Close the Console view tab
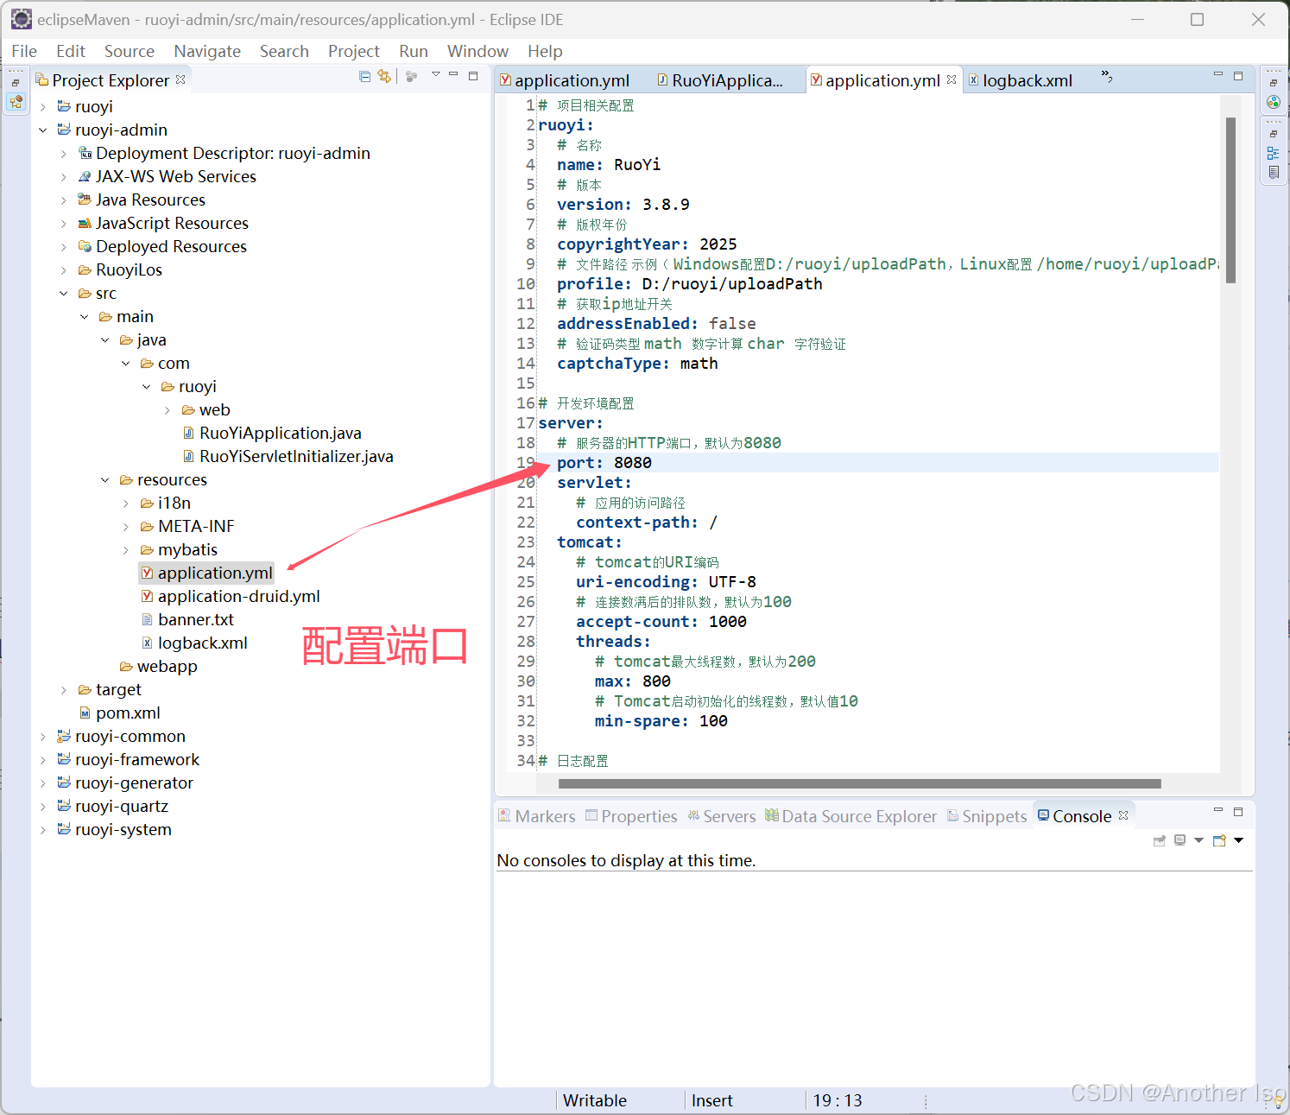1290x1115 pixels. [x=1123, y=815]
